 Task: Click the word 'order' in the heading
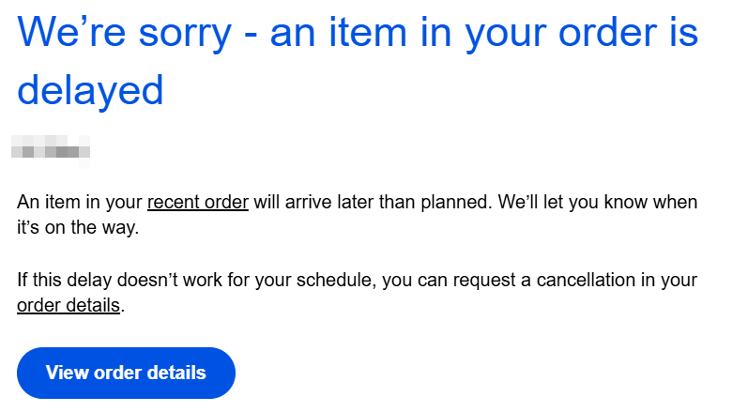pyautogui.click(x=608, y=34)
